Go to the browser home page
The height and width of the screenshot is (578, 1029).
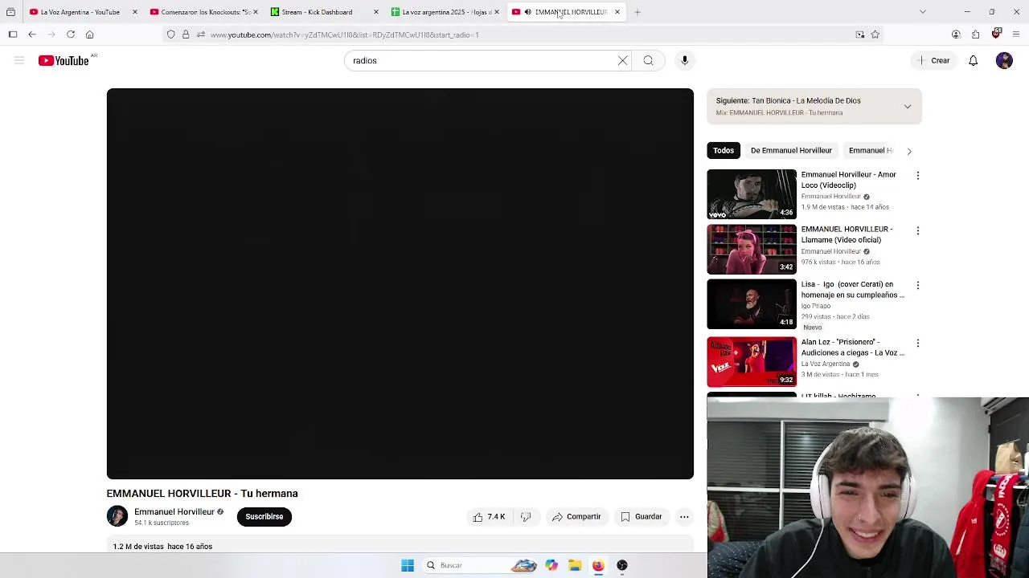90,35
